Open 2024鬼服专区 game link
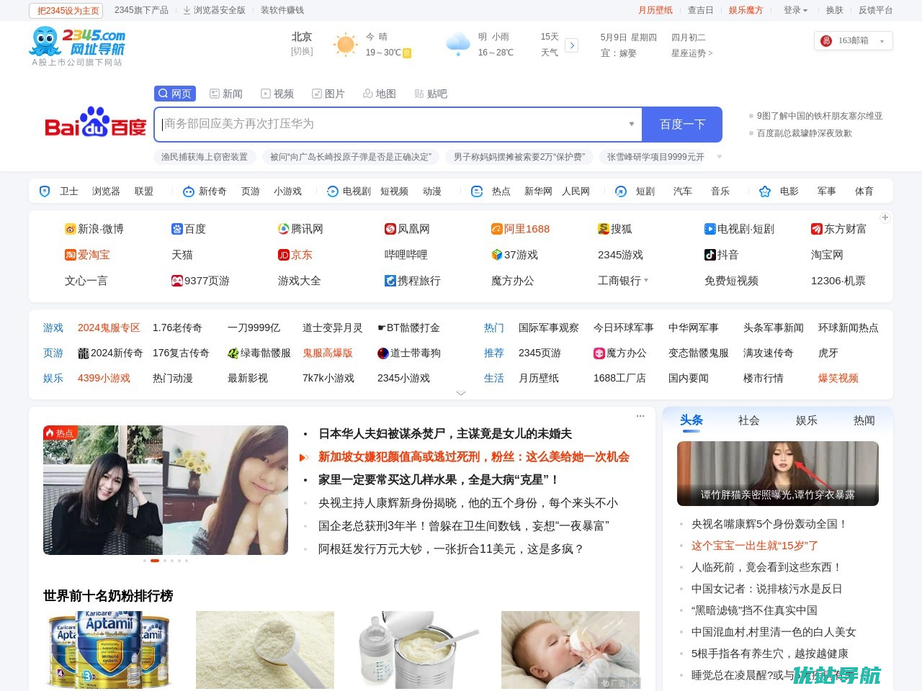The image size is (922, 691). 109,328
